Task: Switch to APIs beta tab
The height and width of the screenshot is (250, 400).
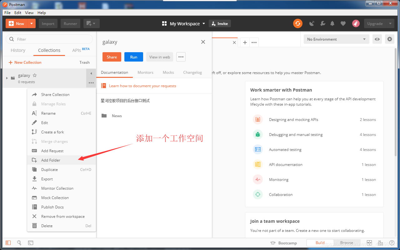Action: click(81, 50)
